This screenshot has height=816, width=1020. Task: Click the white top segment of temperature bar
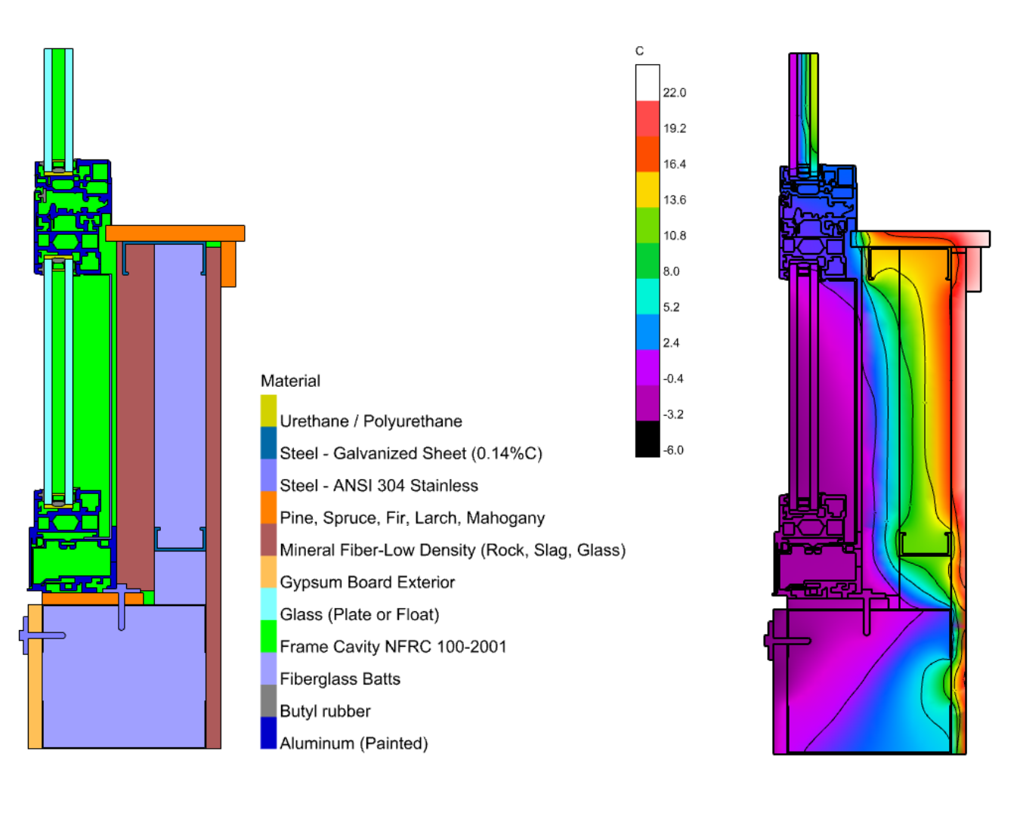pos(648,82)
